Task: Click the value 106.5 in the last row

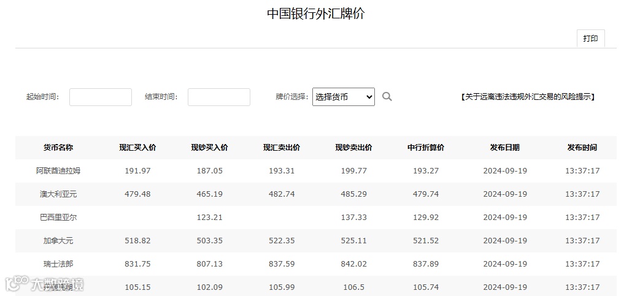Action: coord(354,287)
